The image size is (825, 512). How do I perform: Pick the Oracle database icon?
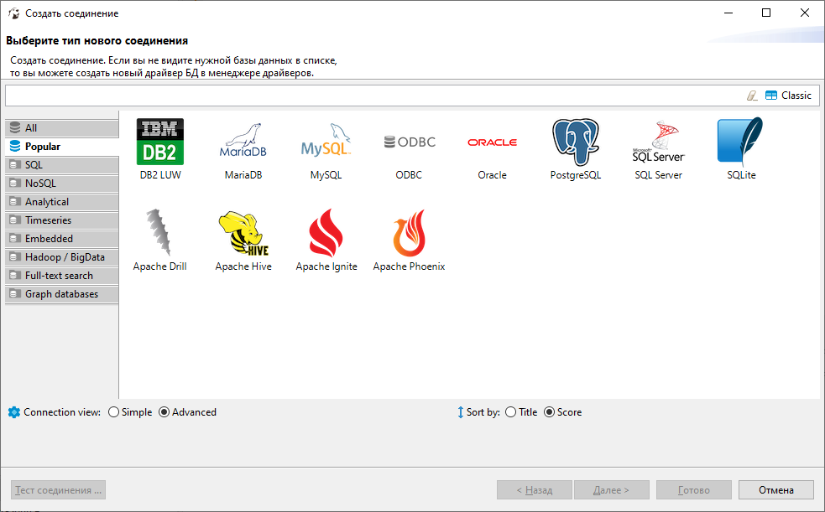click(492, 142)
